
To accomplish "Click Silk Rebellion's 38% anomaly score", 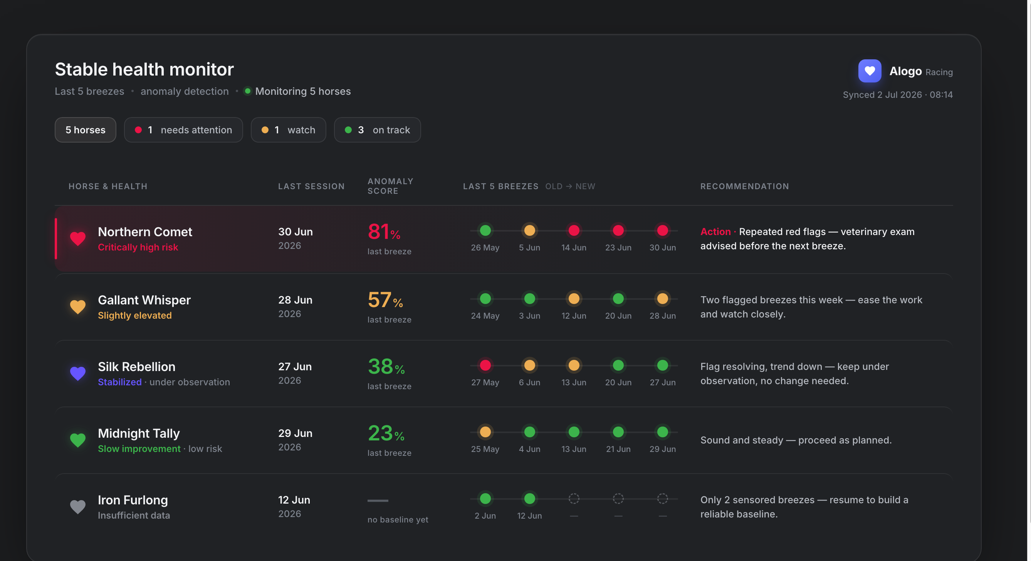I will click(386, 366).
